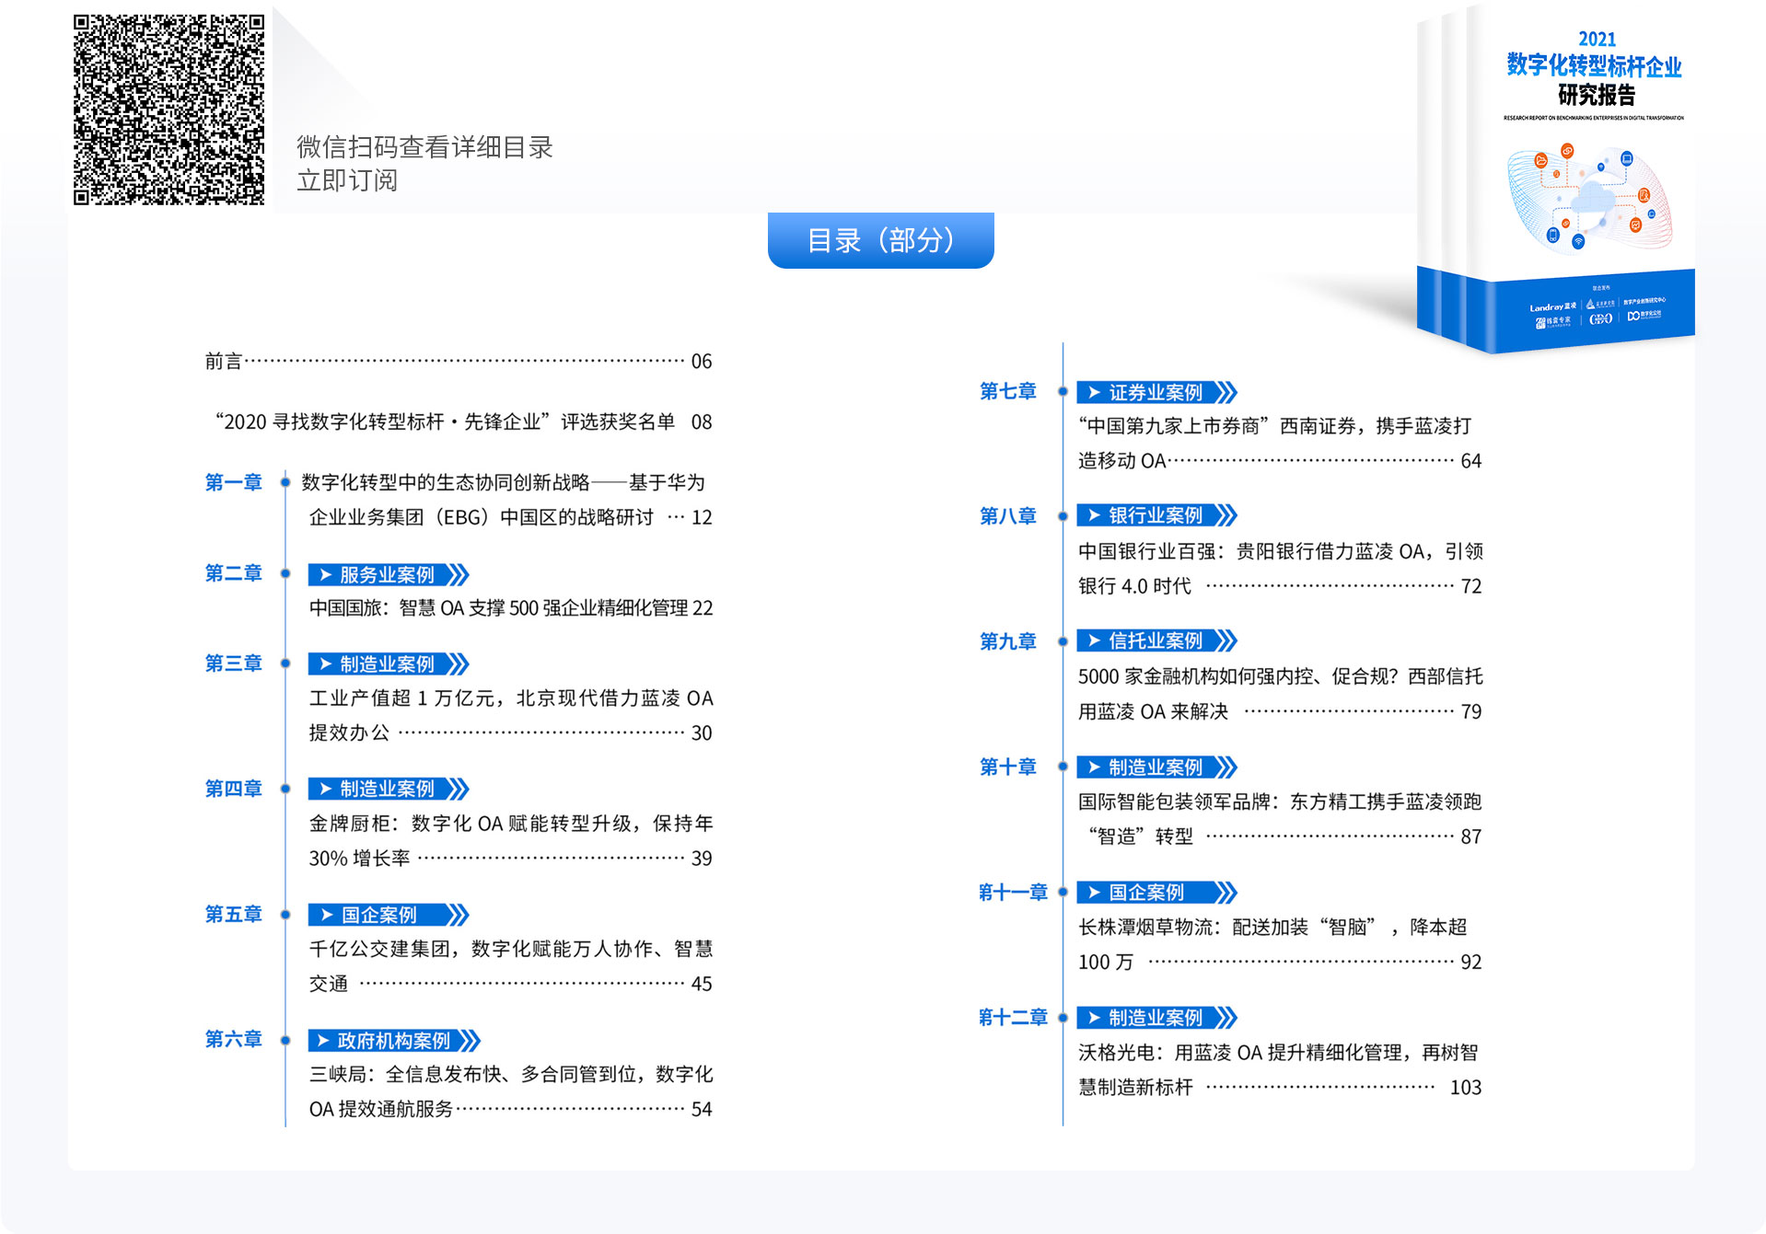Viewport: 1766px width, 1234px height.
Task: Click the WeChat QR code image
Action: [x=168, y=110]
